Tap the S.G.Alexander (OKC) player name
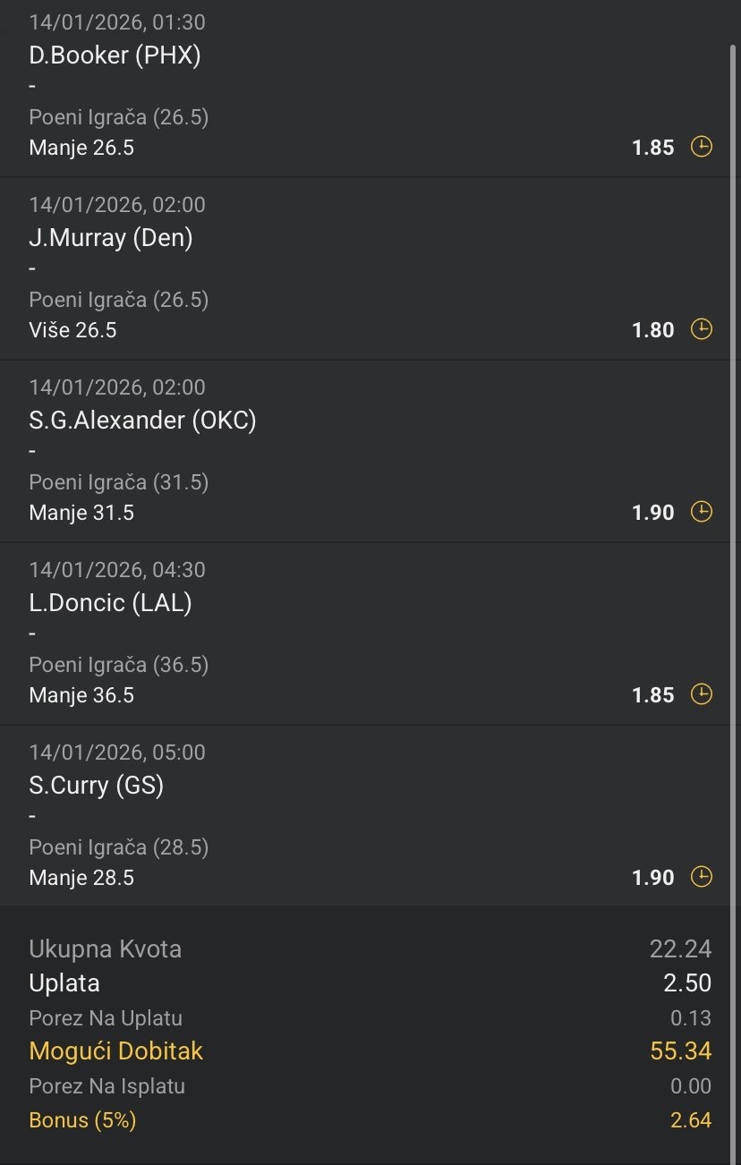Screen dimensions: 741x1165 [x=142, y=421]
